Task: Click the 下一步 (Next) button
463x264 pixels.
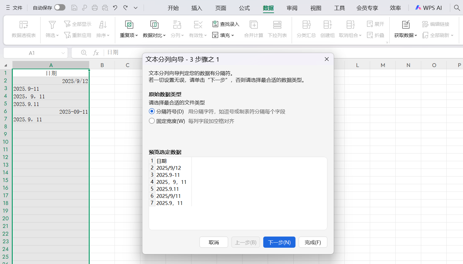Action: [x=279, y=242]
